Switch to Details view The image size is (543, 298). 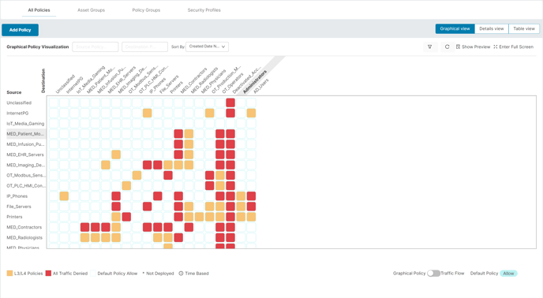coord(492,28)
